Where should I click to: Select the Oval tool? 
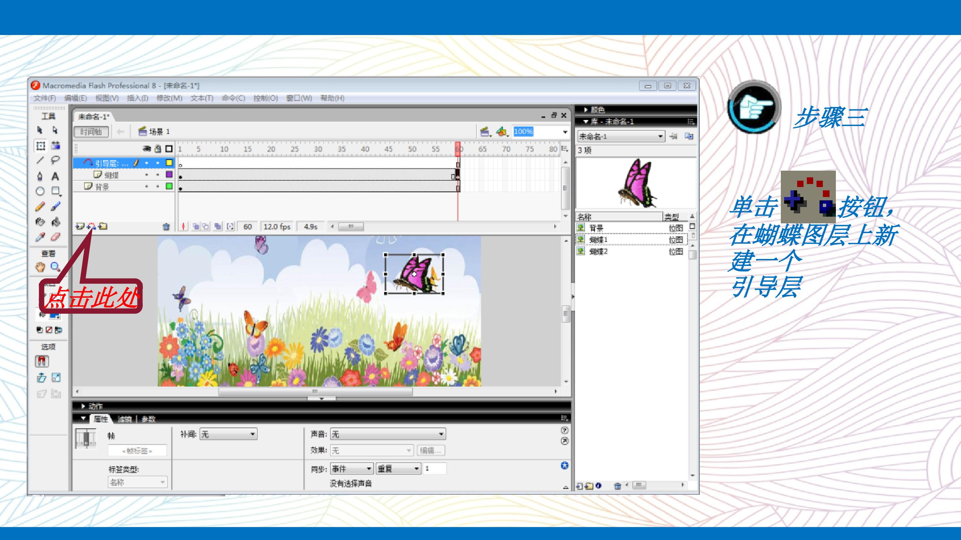coord(40,191)
